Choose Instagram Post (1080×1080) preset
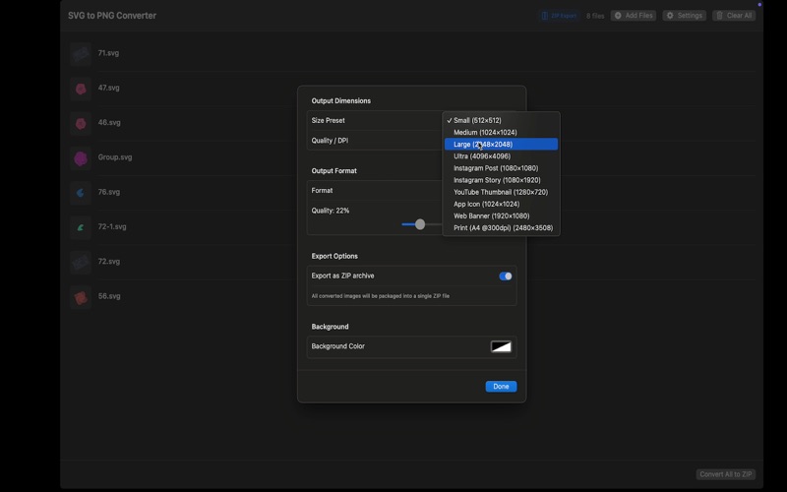Viewport: 787px width, 492px height. (x=501, y=168)
